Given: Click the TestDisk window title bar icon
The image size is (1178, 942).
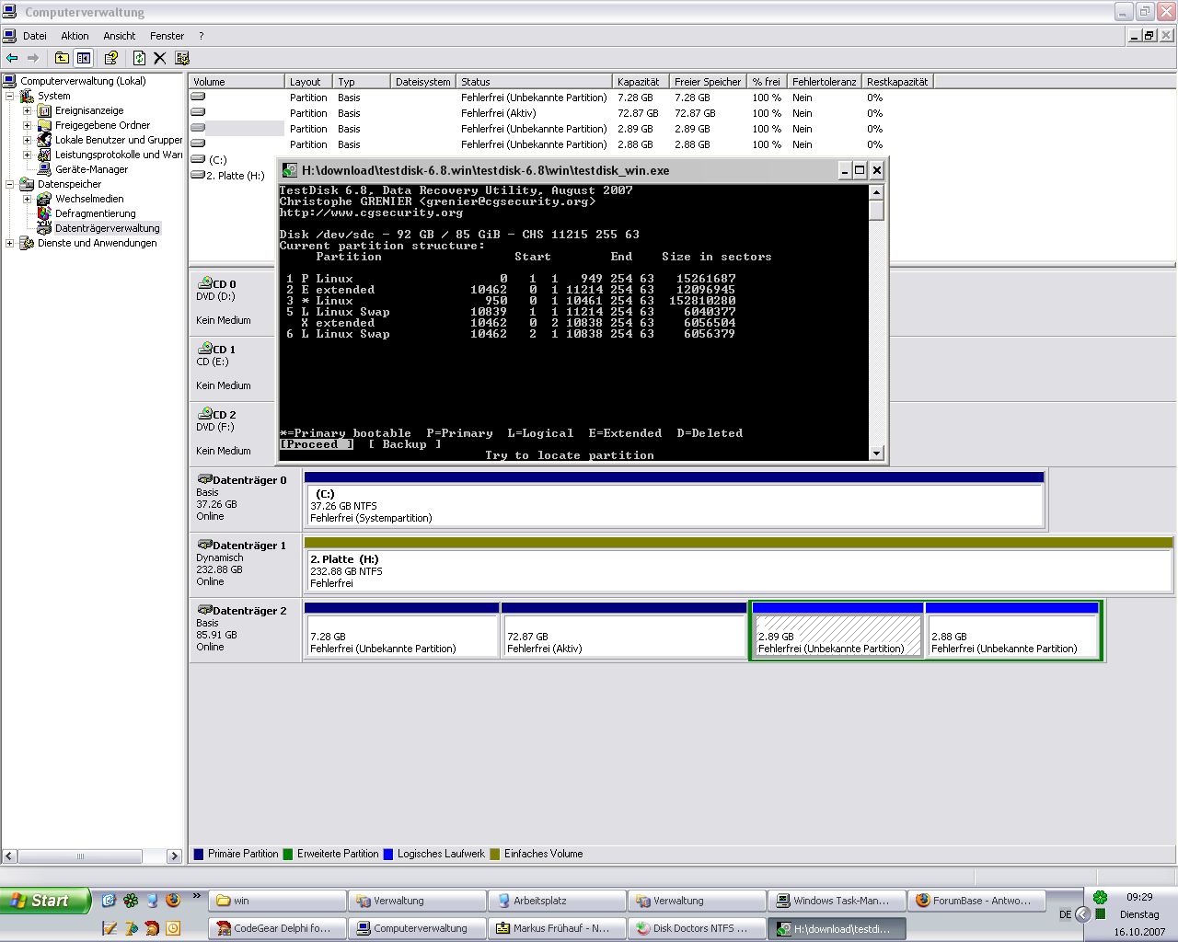Looking at the screenshot, I should [290, 170].
